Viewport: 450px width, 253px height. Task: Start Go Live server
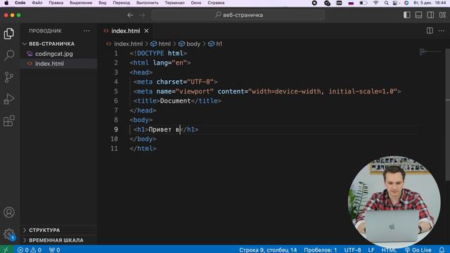click(418, 250)
